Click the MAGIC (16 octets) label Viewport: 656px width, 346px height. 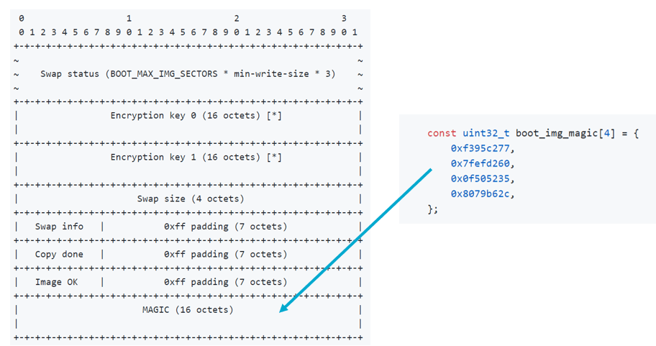coord(188,309)
